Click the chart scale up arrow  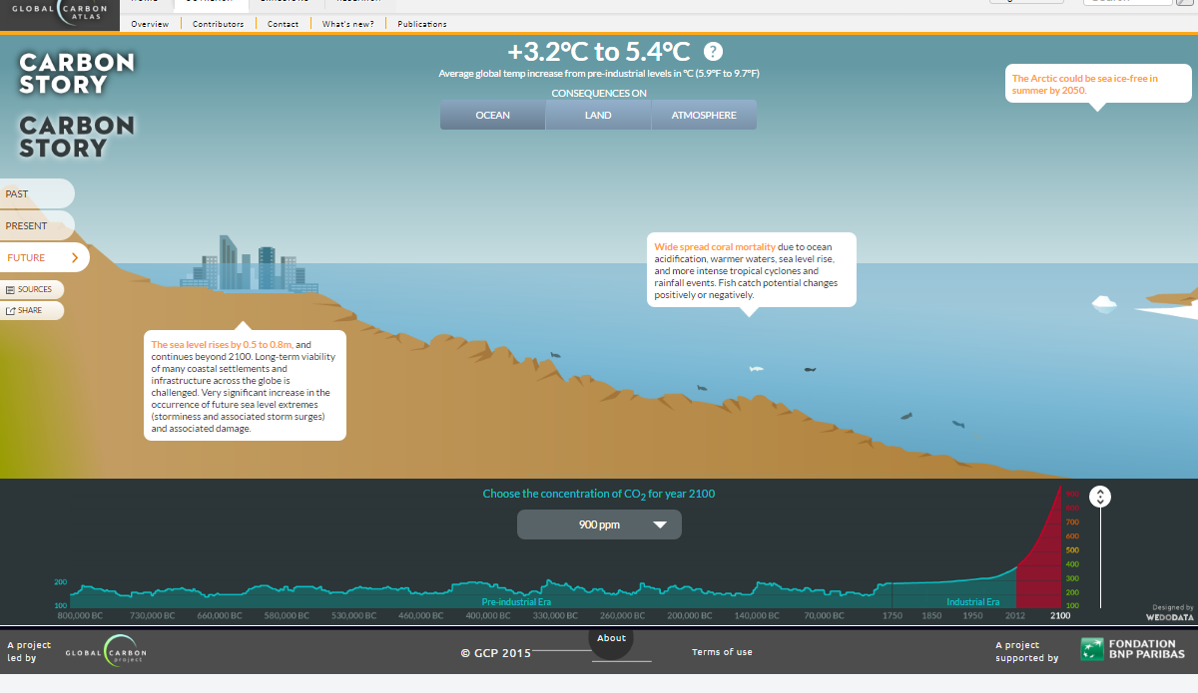pyautogui.click(x=1100, y=492)
